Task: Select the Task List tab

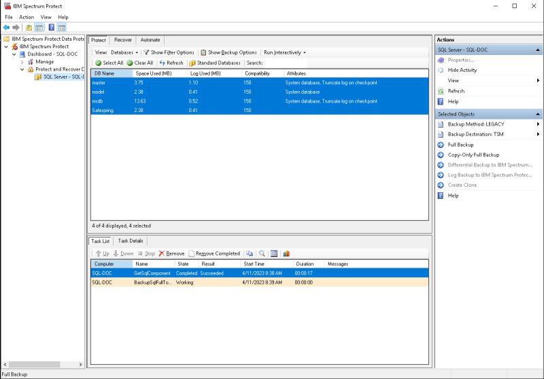Action: [100, 241]
